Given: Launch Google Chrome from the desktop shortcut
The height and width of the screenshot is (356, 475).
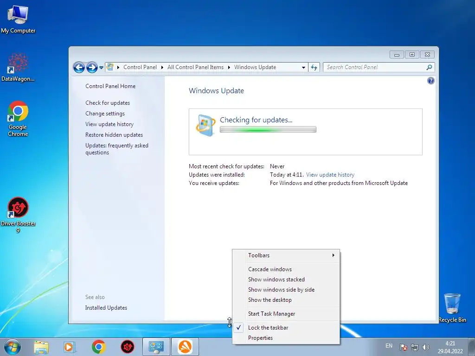Looking at the screenshot, I should [x=18, y=119].
